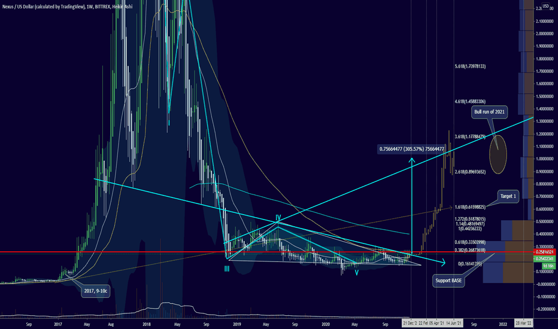
Task: Click the 0.10000000 price axis label
Action: coord(544,272)
